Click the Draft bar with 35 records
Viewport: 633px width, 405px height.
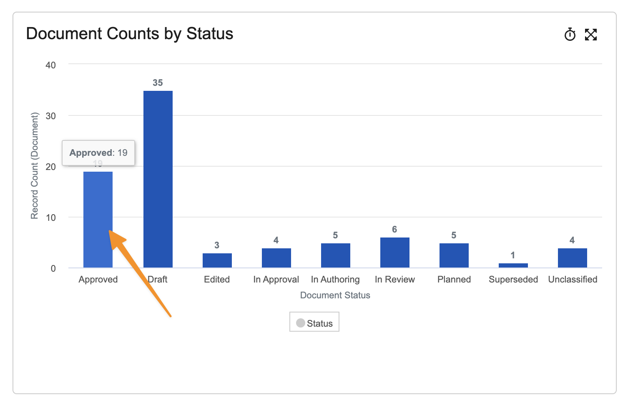point(158,179)
